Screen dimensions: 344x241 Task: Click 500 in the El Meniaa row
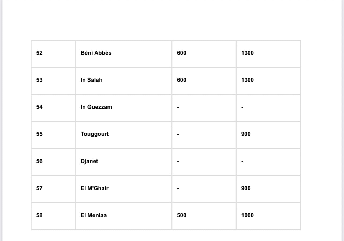coord(182,215)
